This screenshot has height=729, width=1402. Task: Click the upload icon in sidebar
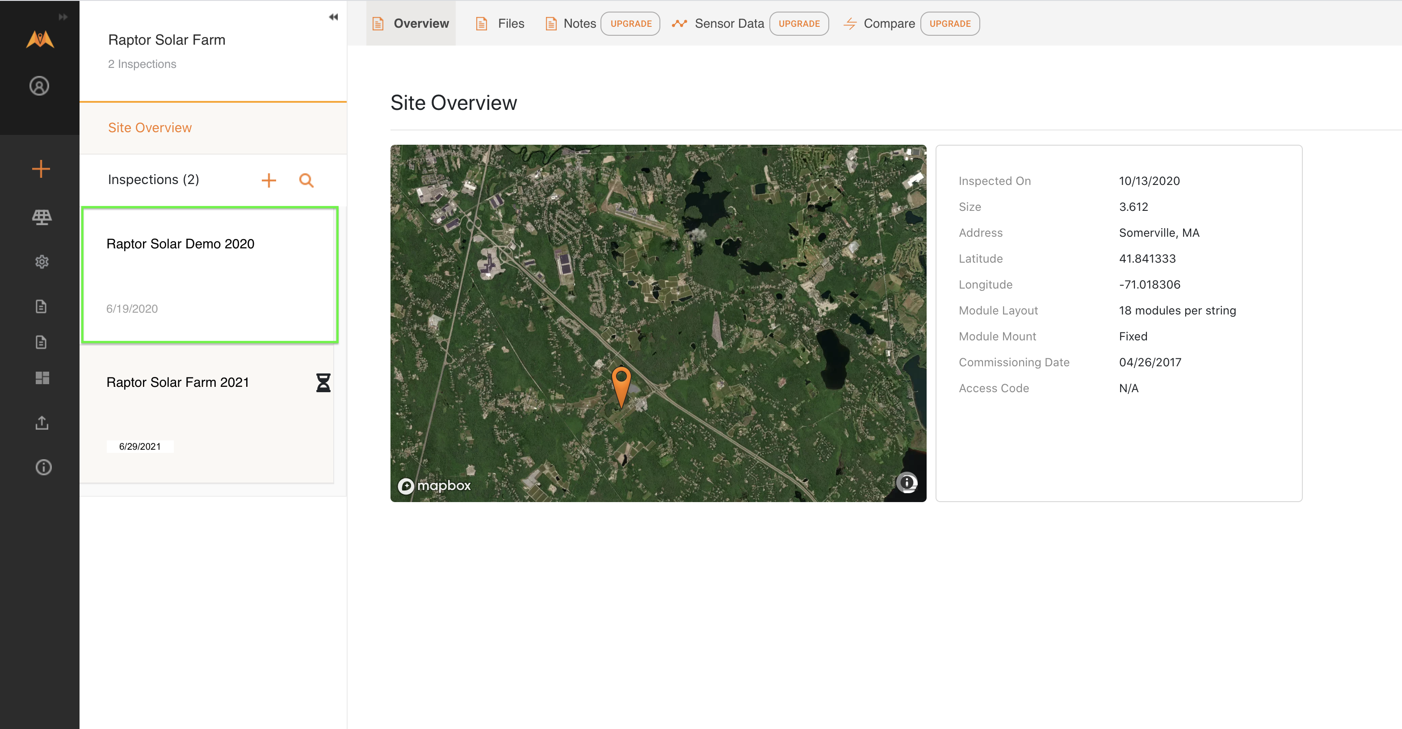pos(42,423)
